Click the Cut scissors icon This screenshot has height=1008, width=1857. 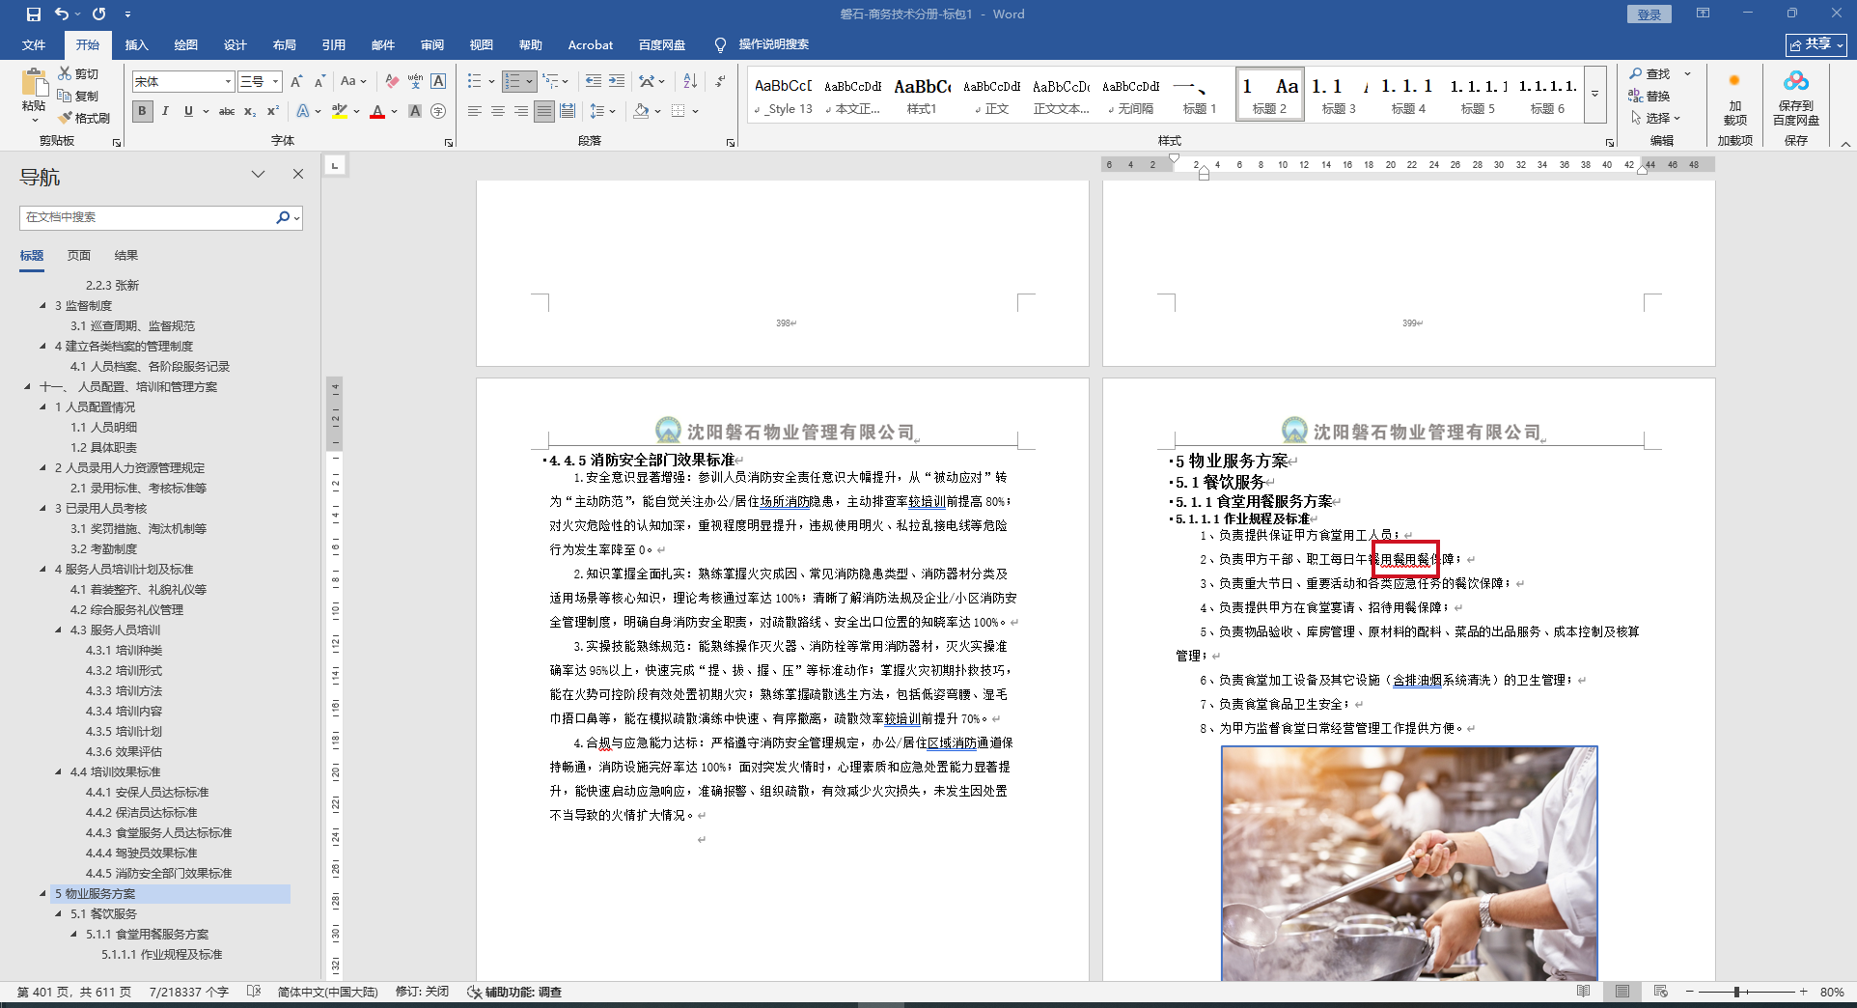(66, 73)
